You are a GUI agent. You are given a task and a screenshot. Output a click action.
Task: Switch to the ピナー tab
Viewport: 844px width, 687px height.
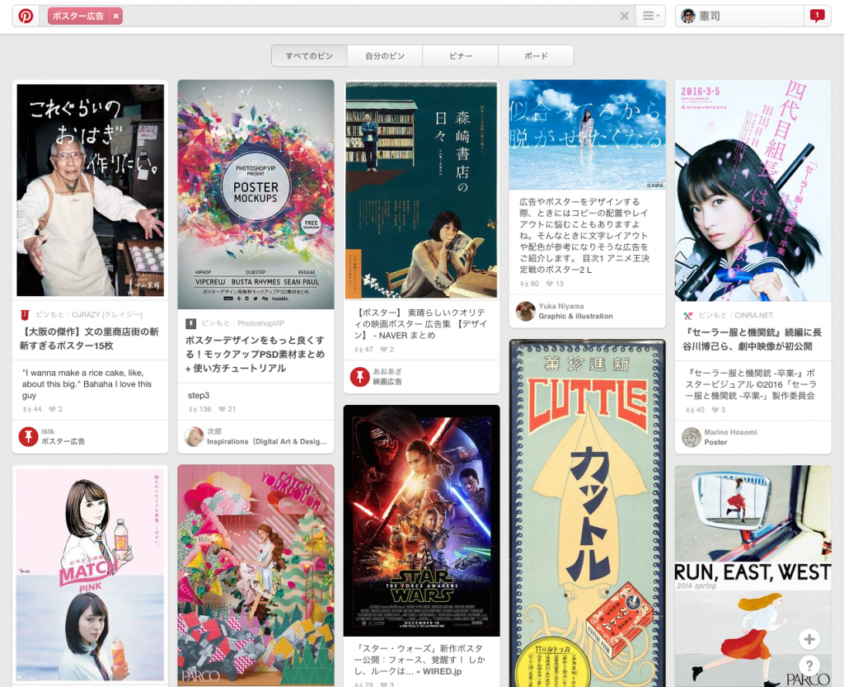click(x=461, y=56)
